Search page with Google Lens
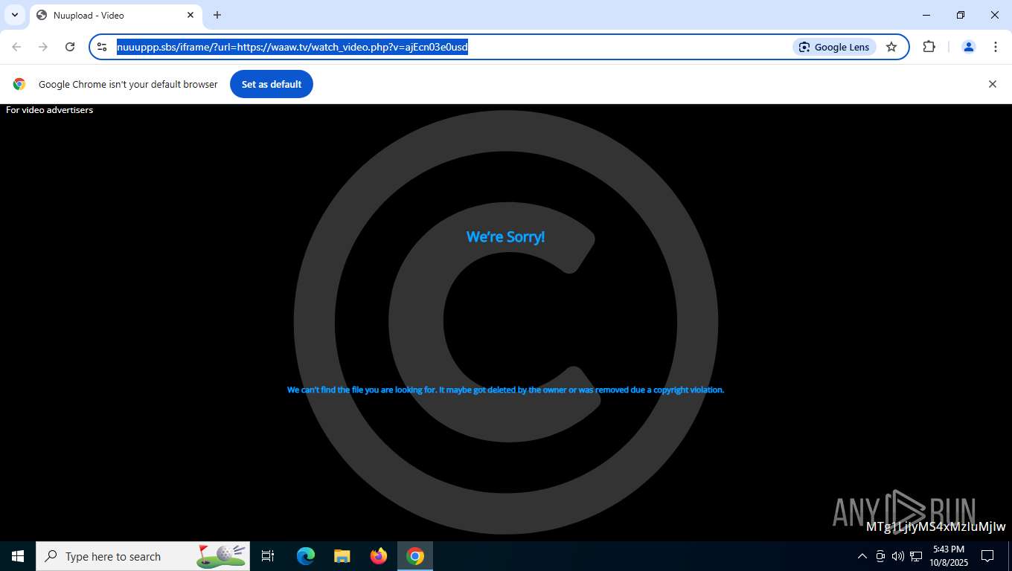 pos(834,47)
